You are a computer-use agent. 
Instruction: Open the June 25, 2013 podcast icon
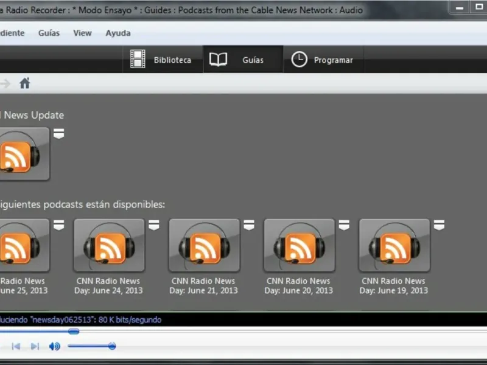[24, 245]
